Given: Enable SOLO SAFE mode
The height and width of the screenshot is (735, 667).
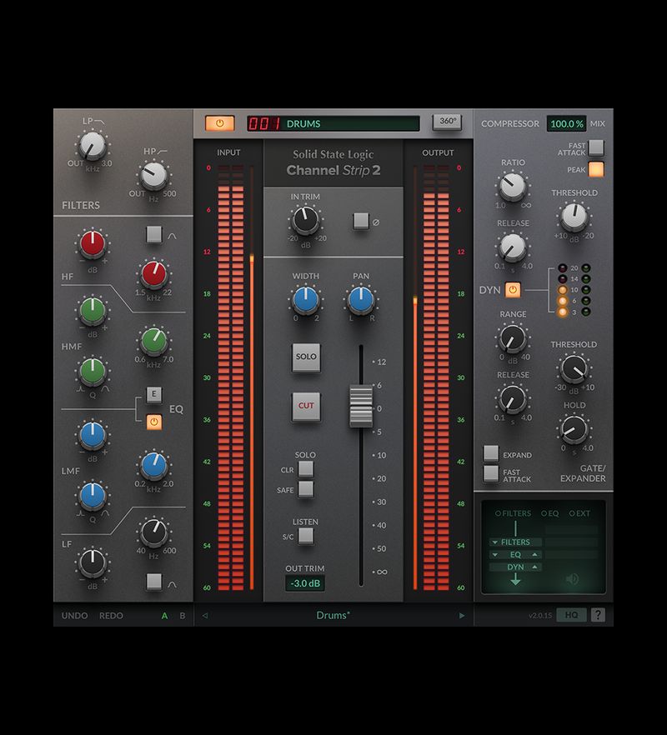Looking at the screenshot, I should (x=306, y=491).
